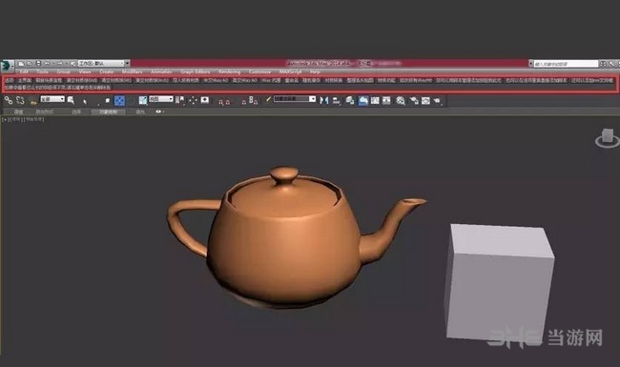Open the MAXScript menu
This screenshot has height=367, width=620.
pos(291,71)
